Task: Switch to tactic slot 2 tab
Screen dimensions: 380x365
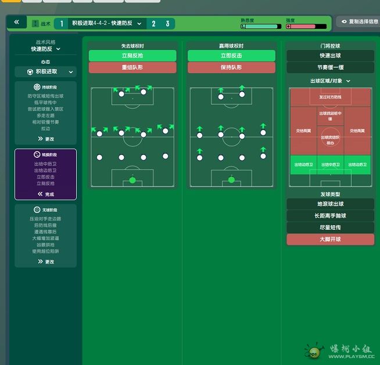Action: (153, 24)
